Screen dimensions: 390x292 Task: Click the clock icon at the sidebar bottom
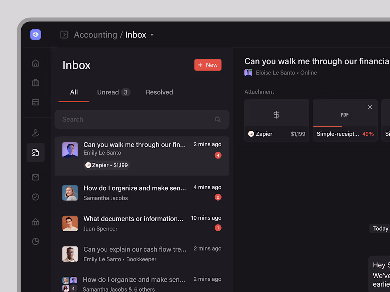[x=35, y=241]
